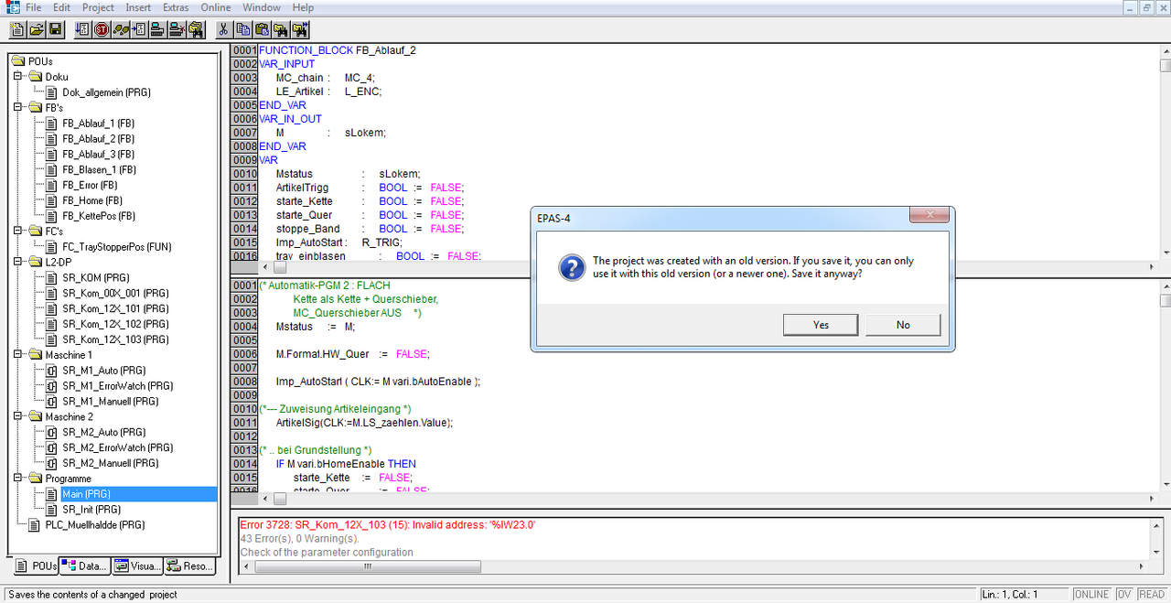Select SR_Kom_12X_103 (PRG) item

[115, 339]
